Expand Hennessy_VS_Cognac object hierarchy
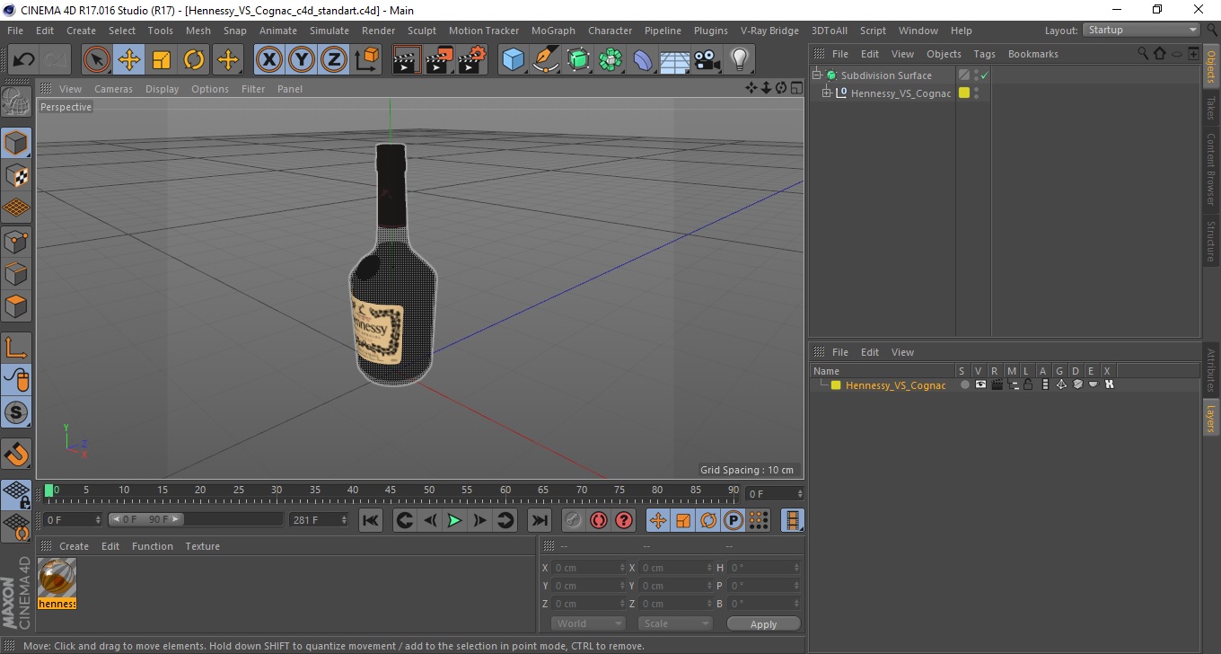Viewport: 1221px width, 654px height. pos(827,93)
